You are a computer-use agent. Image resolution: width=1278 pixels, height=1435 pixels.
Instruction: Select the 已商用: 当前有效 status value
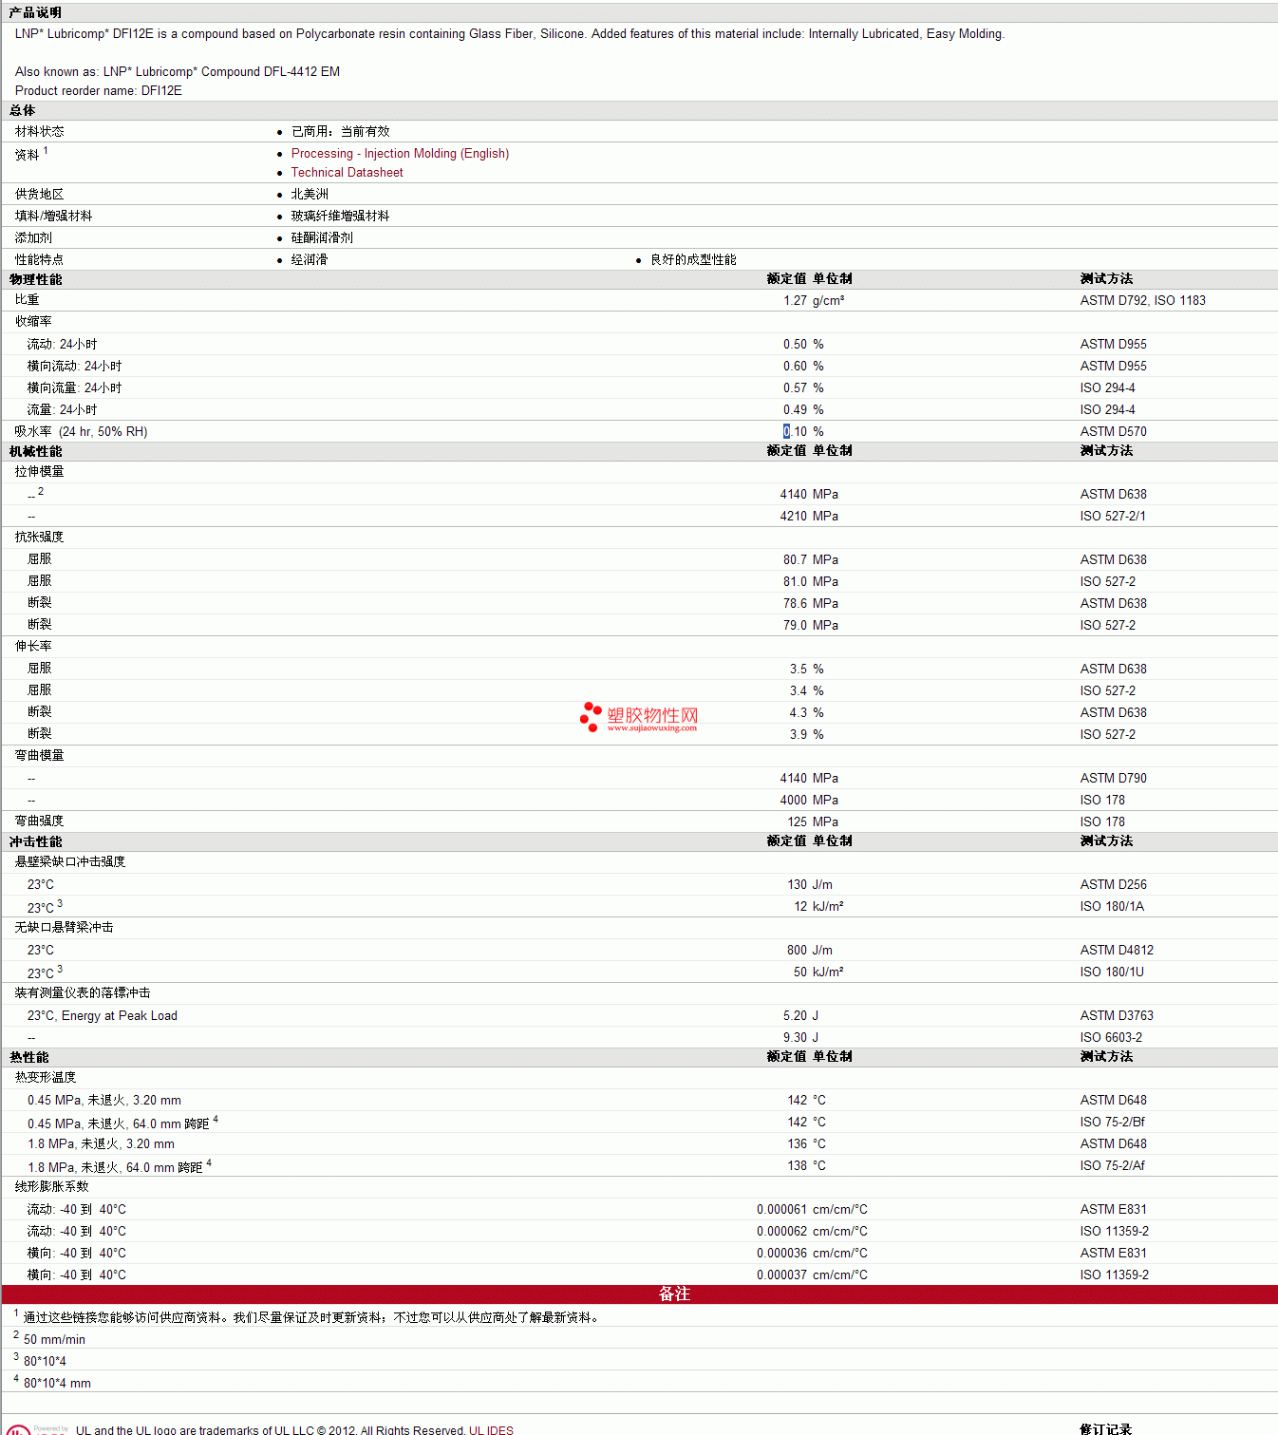click(x=340, y=131)
